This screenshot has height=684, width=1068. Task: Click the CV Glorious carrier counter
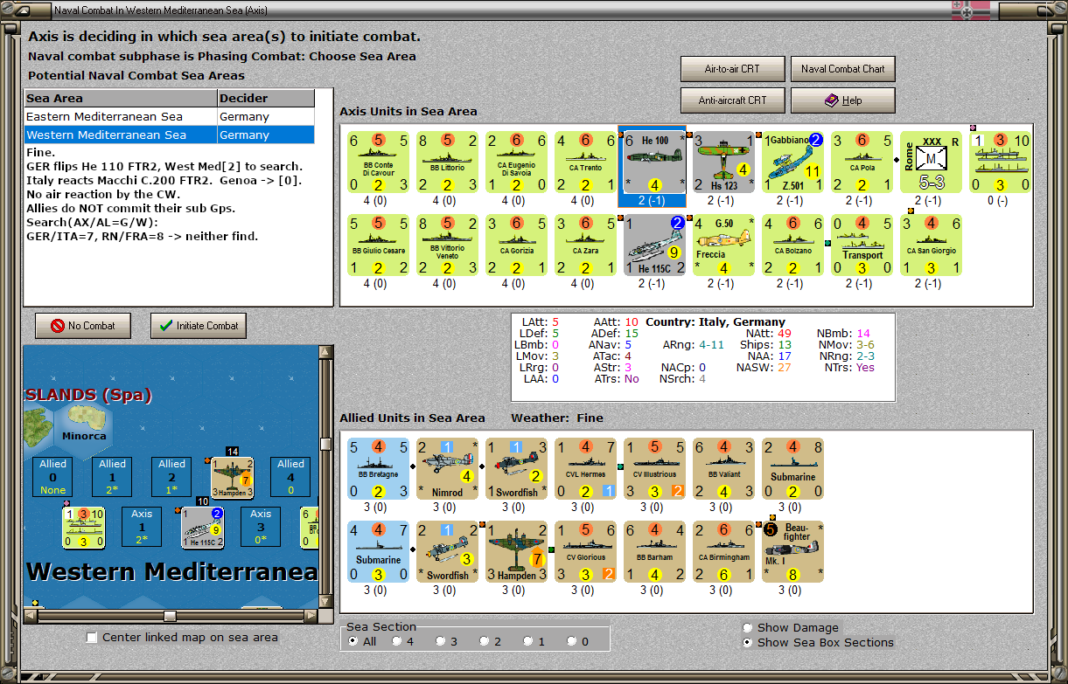point(585,552)
